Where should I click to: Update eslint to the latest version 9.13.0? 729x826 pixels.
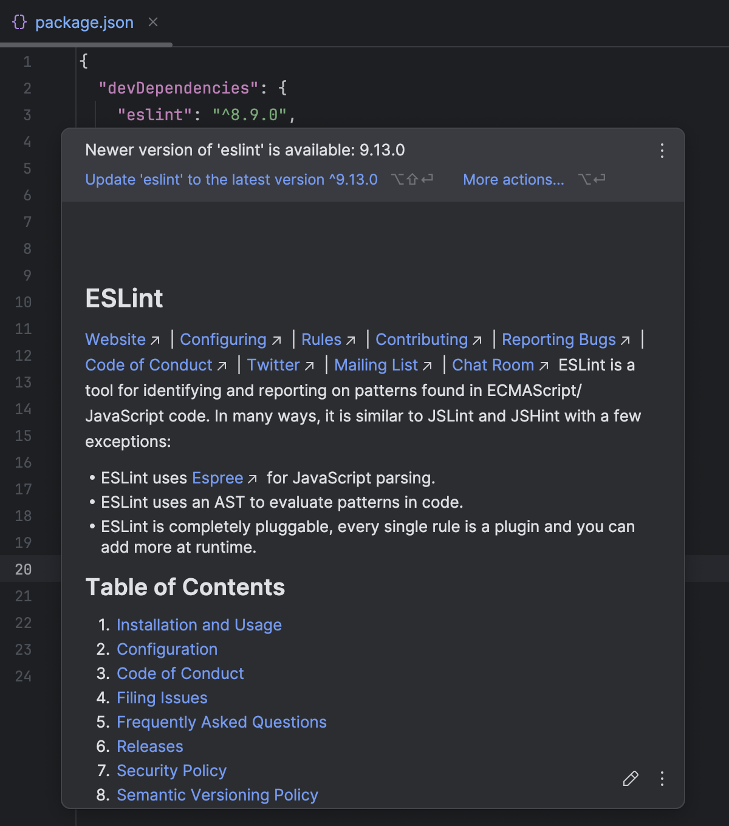tap(231, 179)
